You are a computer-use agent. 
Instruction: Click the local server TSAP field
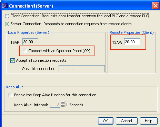(x=30, y=42)
